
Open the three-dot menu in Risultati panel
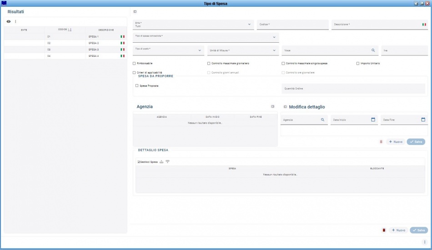coord(15,21)
